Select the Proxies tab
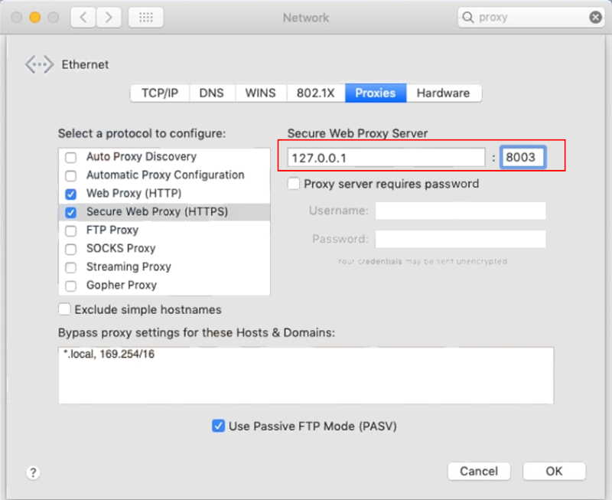612x500 pixels. pyautogui.click(x=376, y=93)
